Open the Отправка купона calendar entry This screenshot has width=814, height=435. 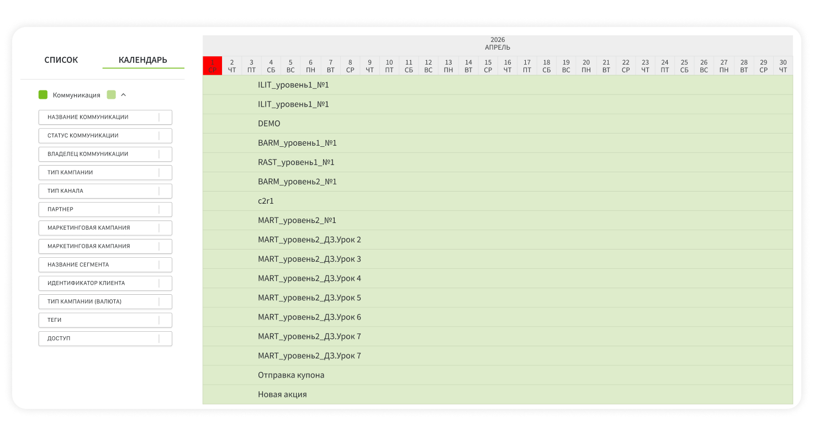pos(291,375)
